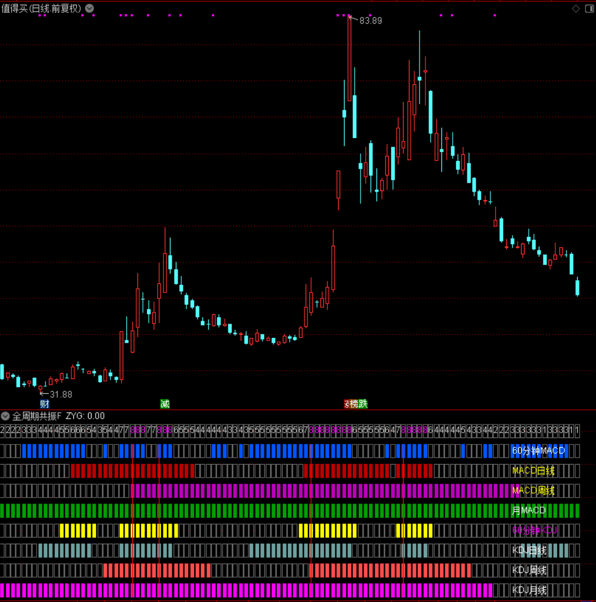Viewport: 596px width, 602px height.
Task: Select the KDJ月线 row label
Action: [529, 590]
